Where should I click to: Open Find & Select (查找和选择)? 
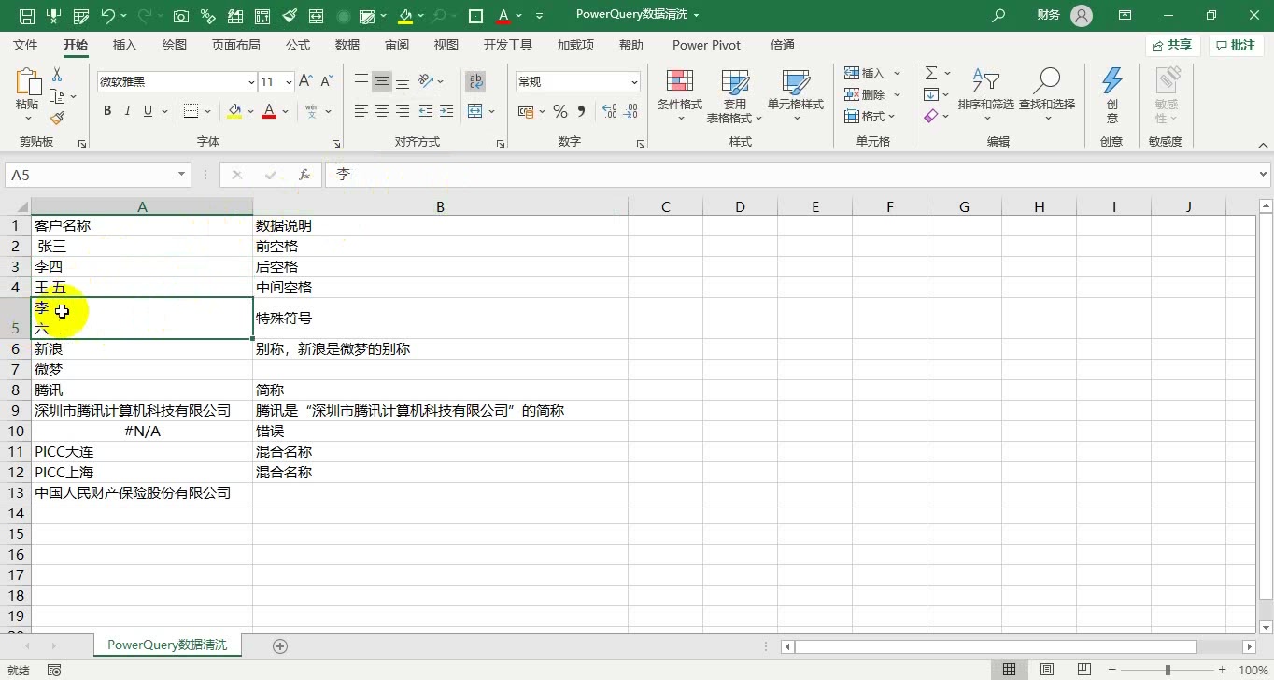[x=1047, y=94]
